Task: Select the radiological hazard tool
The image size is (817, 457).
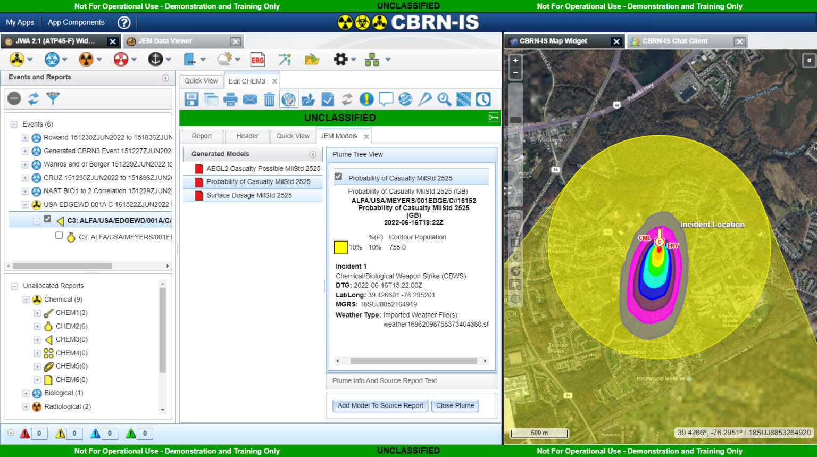Action: tap(87, 59)
